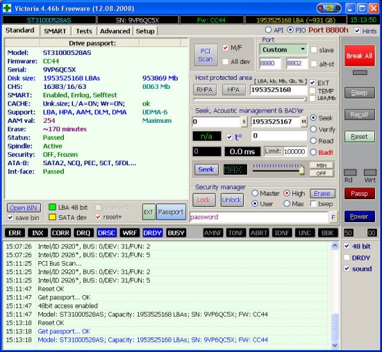Click the AMNF error indicator
The image size is (382, 352).
pyautogui.click(x=213, y=233)
